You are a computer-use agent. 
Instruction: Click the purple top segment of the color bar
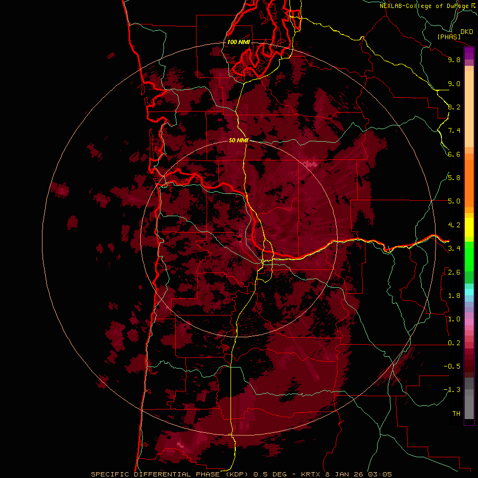pyautogui.click(x=469, y=53)
